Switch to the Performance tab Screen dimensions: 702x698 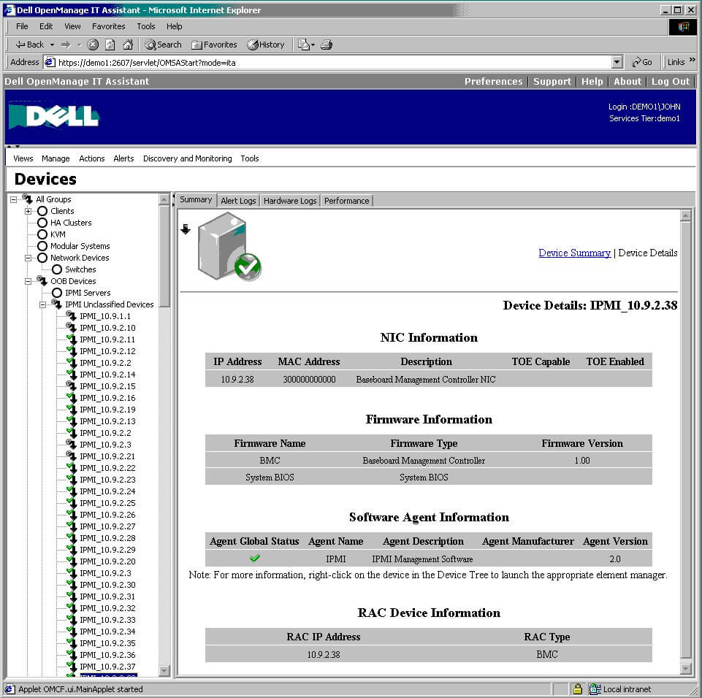346,201
